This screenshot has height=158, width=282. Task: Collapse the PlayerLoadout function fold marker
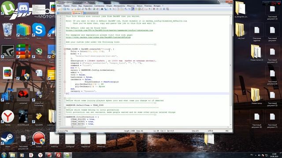tap(65, 82)
